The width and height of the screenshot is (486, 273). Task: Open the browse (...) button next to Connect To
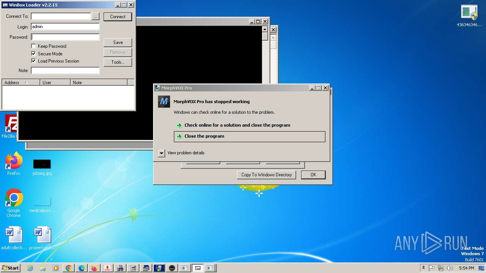tap(95, 17)
